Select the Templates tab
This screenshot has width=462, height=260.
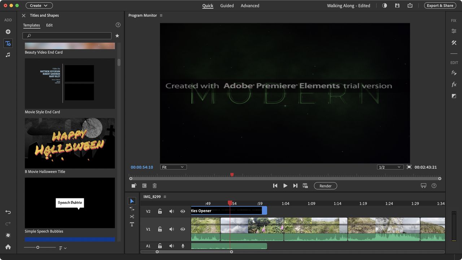click(31, 25)
